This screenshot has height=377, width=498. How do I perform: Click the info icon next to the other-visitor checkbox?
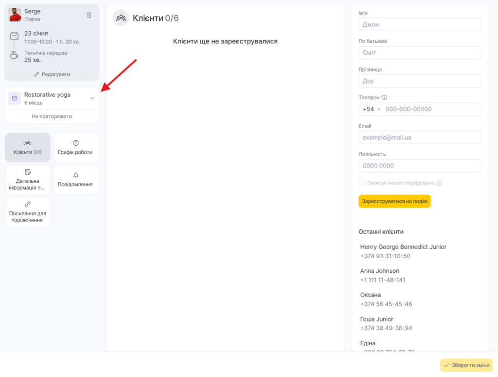tap(439, 183)
